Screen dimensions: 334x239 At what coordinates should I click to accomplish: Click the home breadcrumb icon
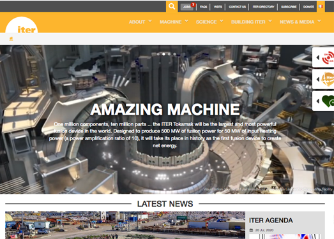11,38
